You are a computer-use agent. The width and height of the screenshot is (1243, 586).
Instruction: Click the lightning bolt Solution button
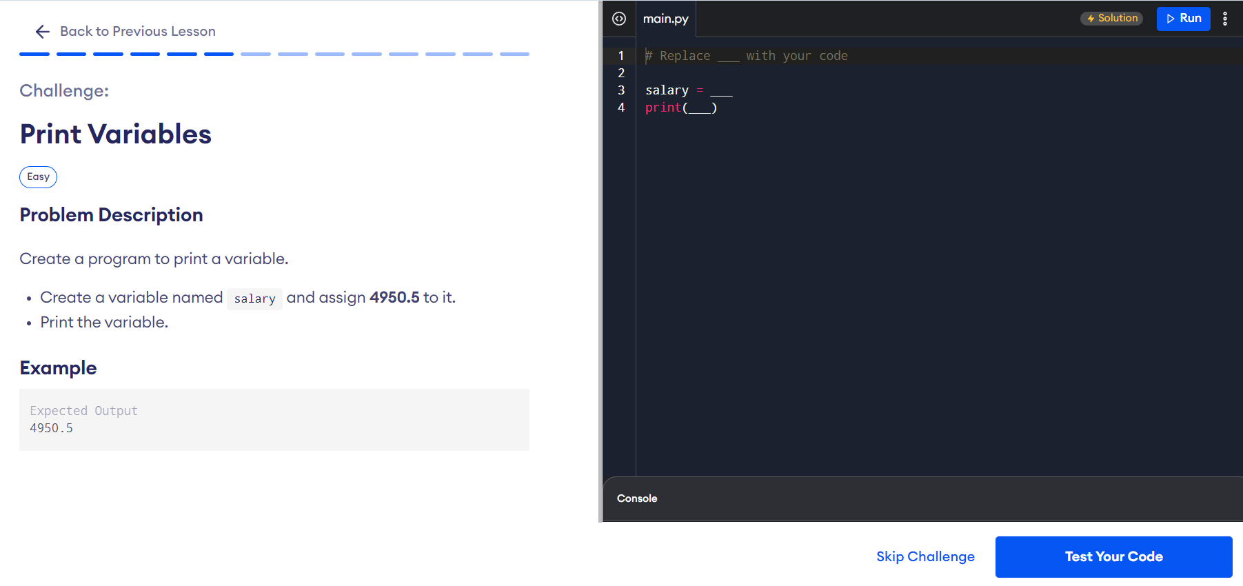1111,19
